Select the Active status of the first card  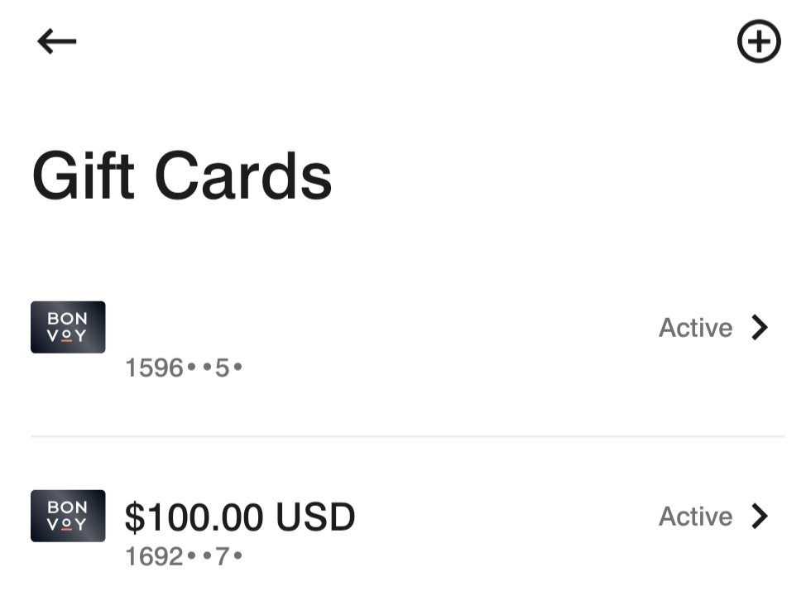[x=695, y=328]
